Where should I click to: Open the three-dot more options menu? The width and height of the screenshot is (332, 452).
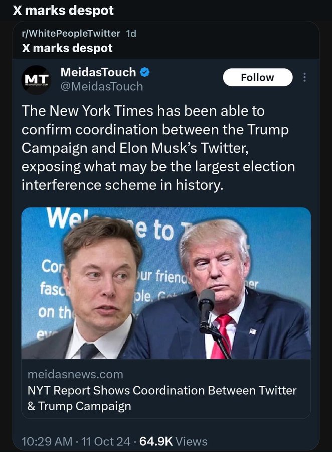(305, 78)
